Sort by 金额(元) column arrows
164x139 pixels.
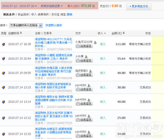[124, 33]
